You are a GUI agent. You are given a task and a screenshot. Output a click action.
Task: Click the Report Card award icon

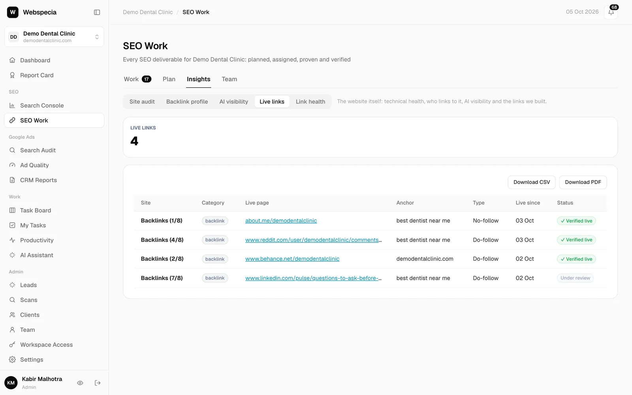point(12,75)
